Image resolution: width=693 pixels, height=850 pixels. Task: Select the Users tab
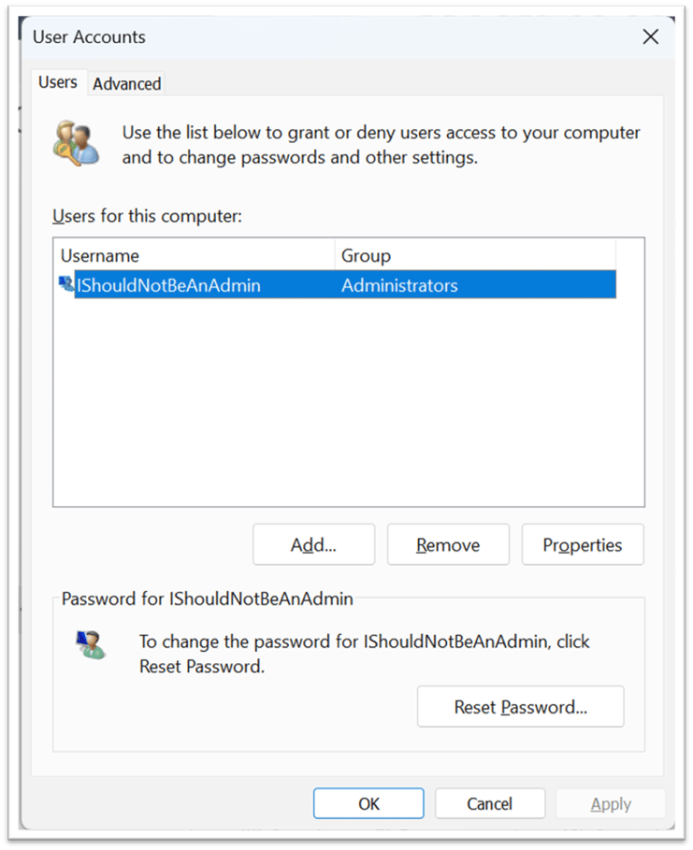tap(58, 82)
